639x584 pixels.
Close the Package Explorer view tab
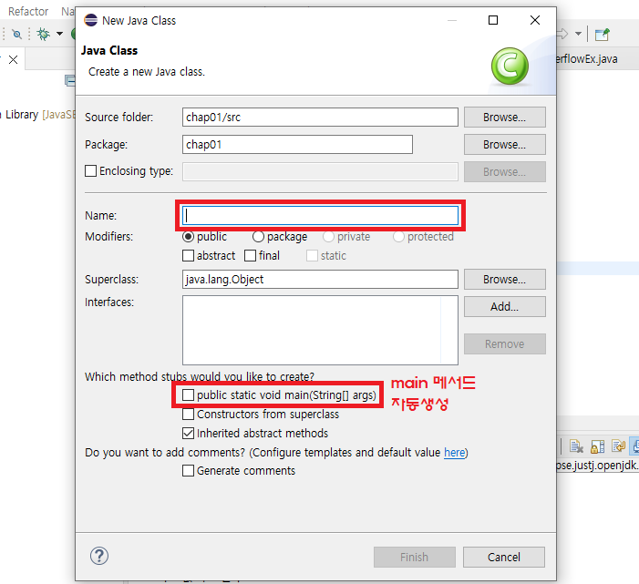tap(13, 60)
